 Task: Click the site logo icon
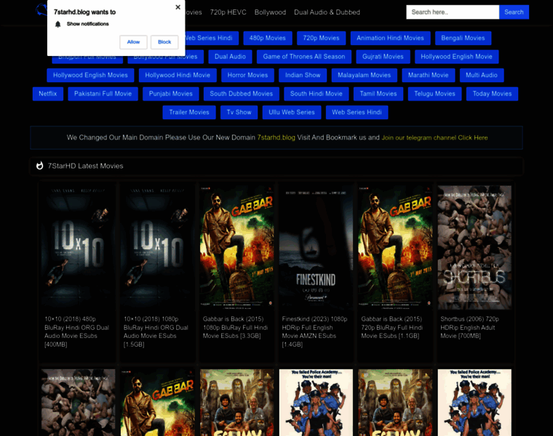(x=41, y=10)
